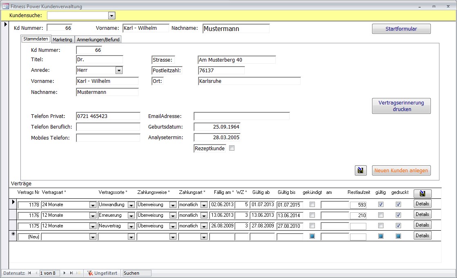
Task: Enable gültig checkbox for contract 1176
Action: click(381, 215)
